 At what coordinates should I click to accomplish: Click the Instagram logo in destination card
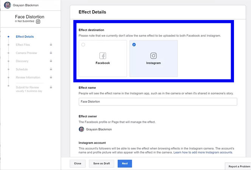tap(153, 56)
